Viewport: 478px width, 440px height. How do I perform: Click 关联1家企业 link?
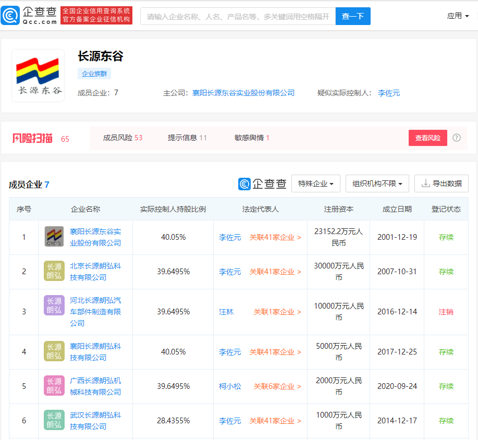(x=277, y=312)
